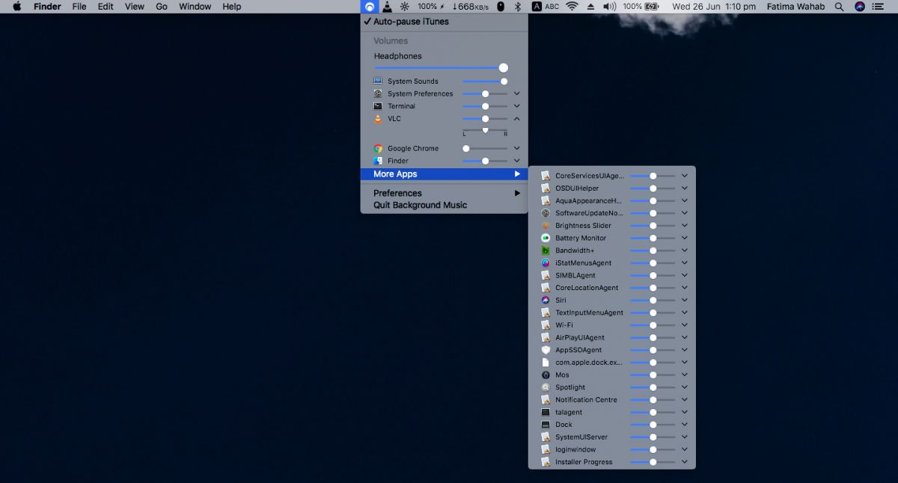Select the Siri icon in More Apps list
The height and width of the screenshot is (483, 898).
[x=545, y=300]
